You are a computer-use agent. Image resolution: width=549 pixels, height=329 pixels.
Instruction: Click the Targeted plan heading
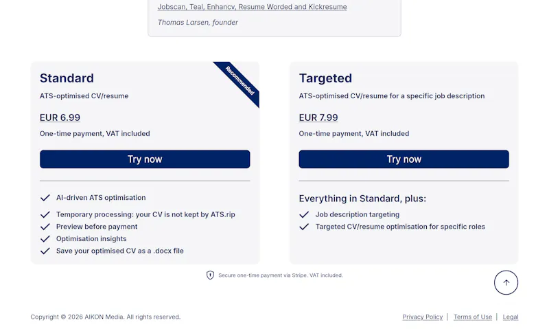click(325, 78)
